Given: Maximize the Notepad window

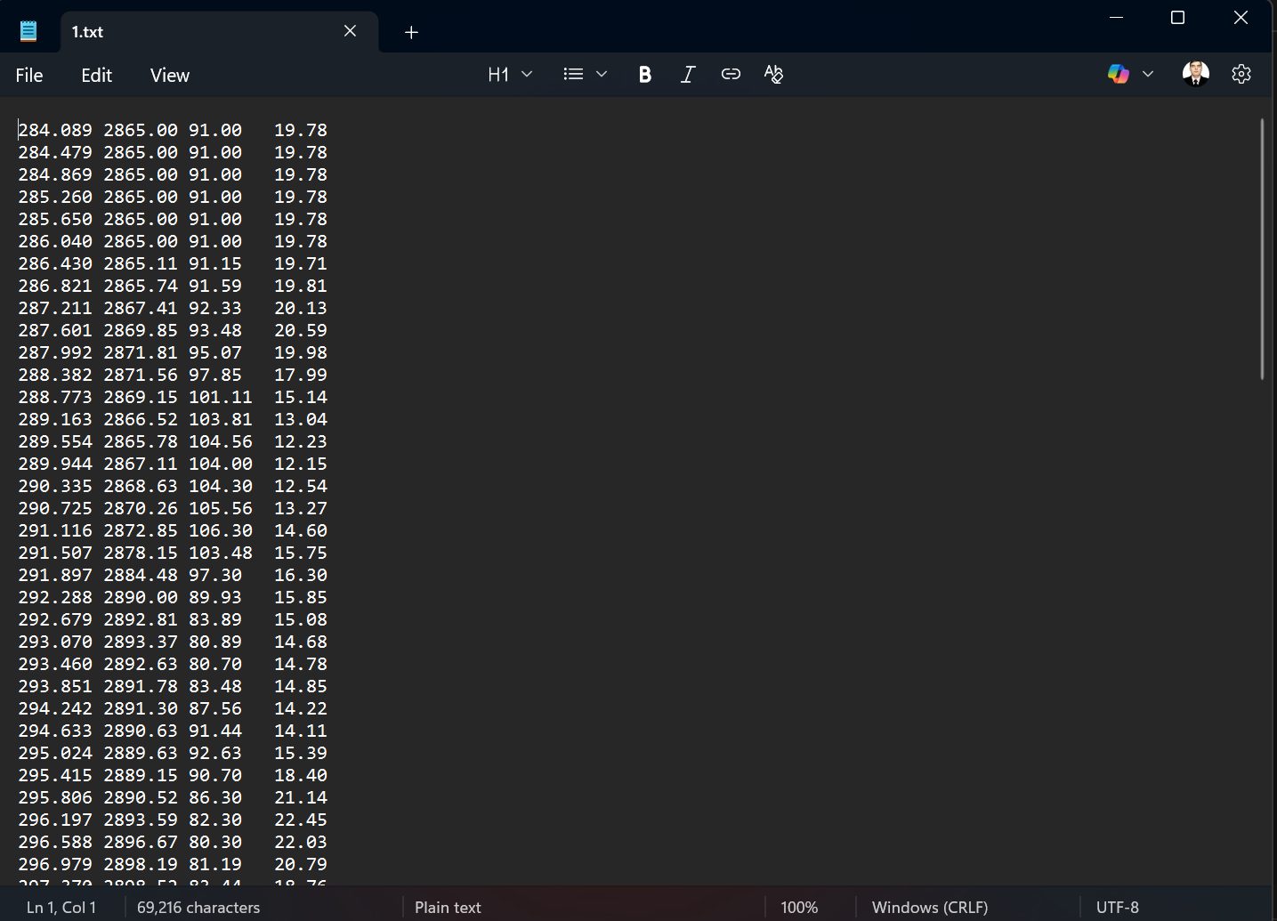Looking at the screenshot, I should [1178, 18].
